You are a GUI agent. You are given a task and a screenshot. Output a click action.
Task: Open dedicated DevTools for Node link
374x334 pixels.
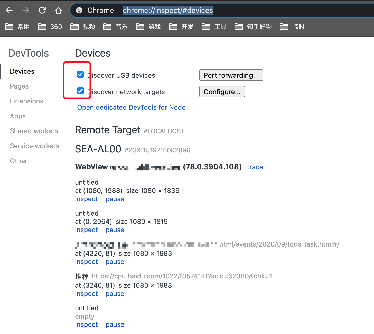coord(131,107)
